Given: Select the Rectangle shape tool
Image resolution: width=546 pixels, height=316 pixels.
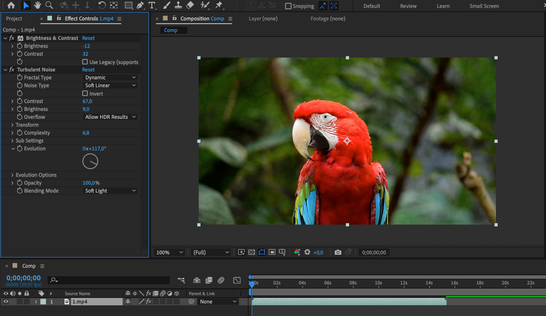Looking at the screenshot, I should 129,5.
